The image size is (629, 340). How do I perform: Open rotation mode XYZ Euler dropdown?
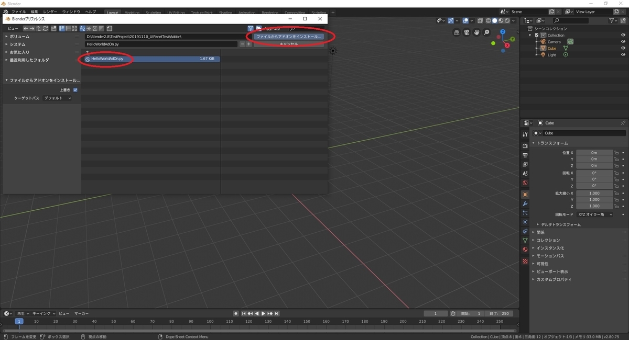tap(594, 214)
